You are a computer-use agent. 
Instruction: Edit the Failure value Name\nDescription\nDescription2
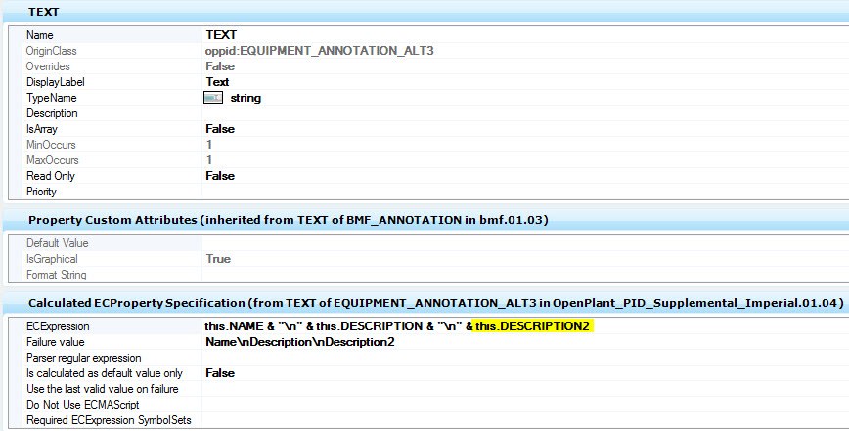coord(300,342)
